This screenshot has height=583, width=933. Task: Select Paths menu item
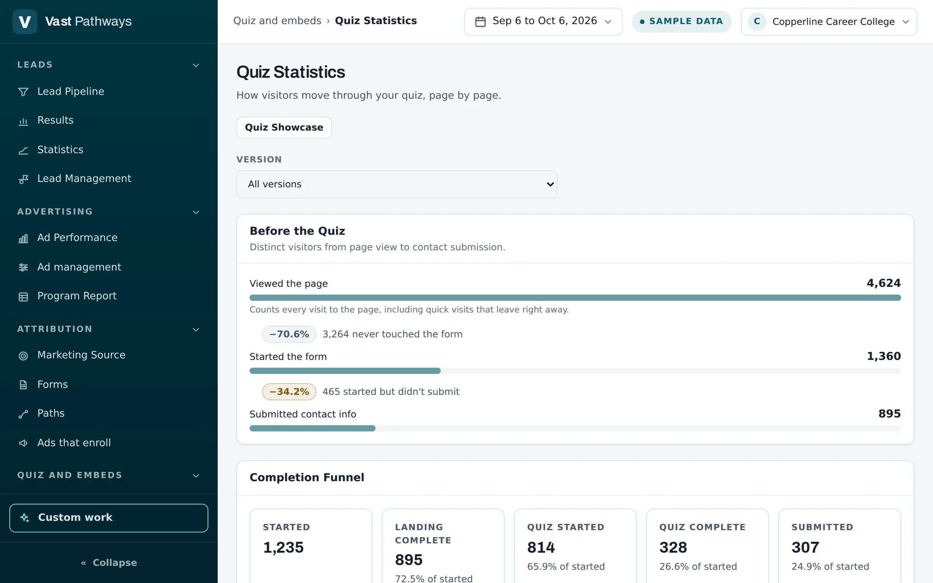coord(109,414)
